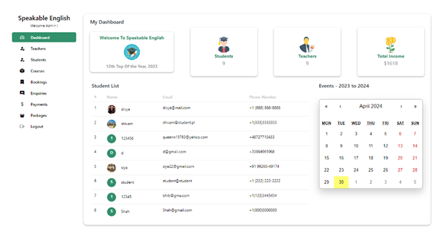444x237 pixels.
Task: Click student name Shah
Action: coord(125,212)
